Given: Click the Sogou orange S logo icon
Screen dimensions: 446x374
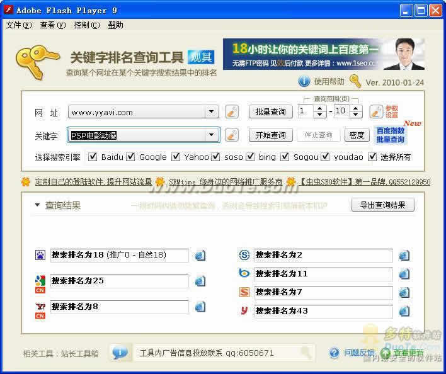Looking at the screenshot, I should [244, 292].
